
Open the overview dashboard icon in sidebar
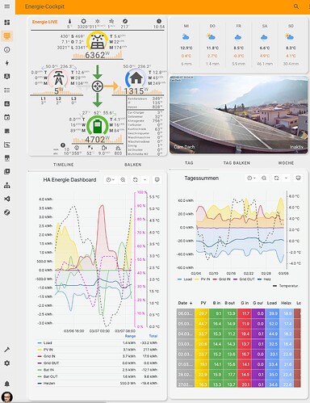(x=7, y=23)
